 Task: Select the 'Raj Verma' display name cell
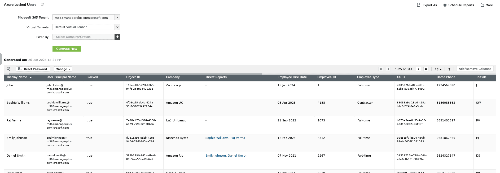coord(14,120)
